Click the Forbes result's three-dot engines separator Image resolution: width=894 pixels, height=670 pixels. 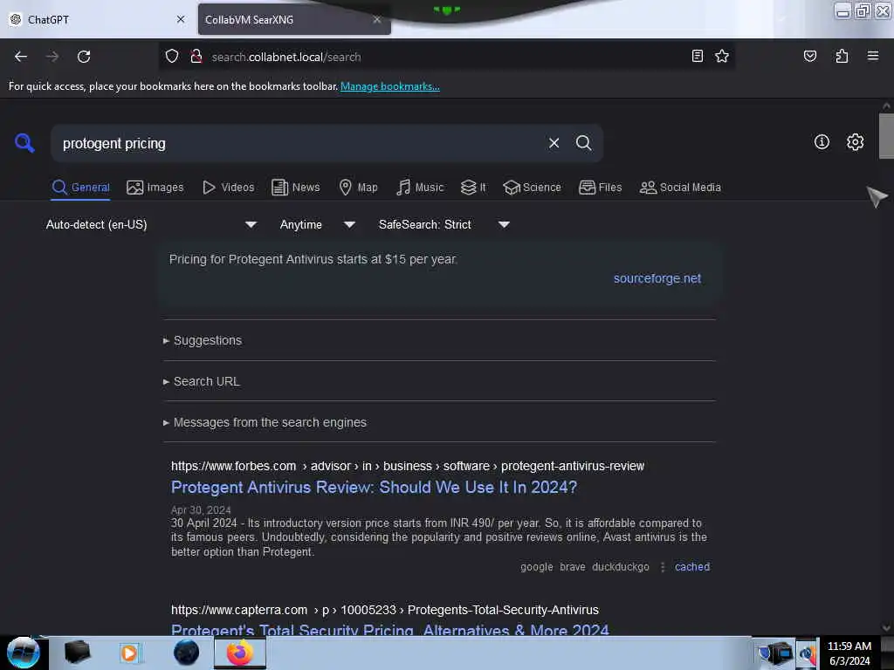663,567
